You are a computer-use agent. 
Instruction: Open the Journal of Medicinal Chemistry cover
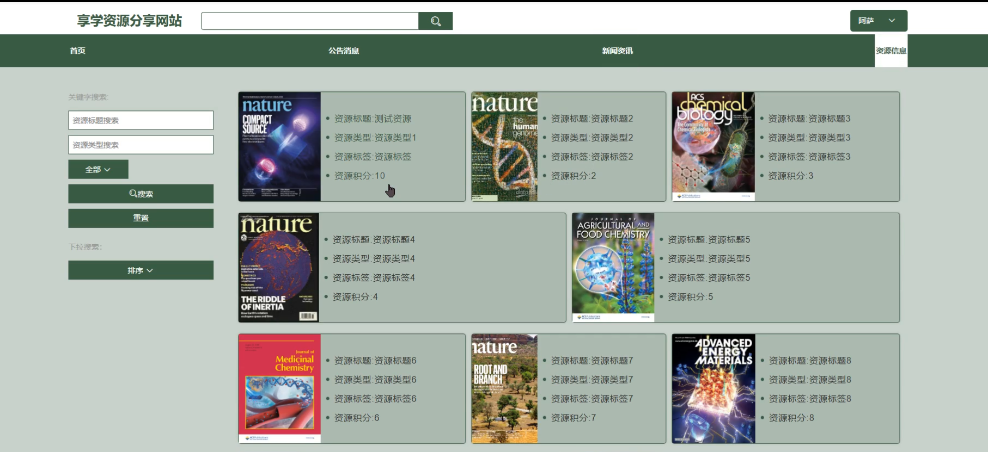[x=279, y=389]
